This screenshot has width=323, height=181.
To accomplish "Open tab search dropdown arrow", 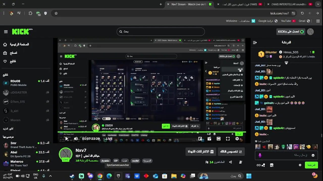I will click(x=318, y=4).
